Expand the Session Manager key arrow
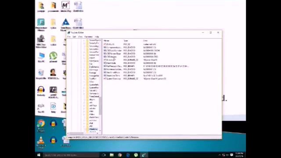Viewport: 281px width, 158px height. click(84, 55)
